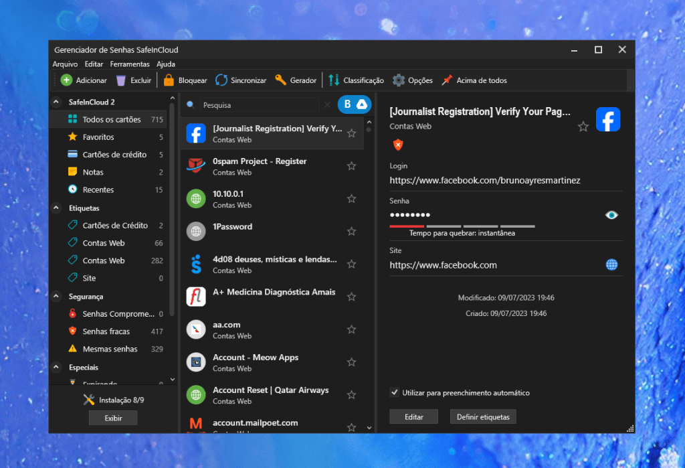Collapse the SafeInCloud 2 section
The image size is (685, 468).
56,102
